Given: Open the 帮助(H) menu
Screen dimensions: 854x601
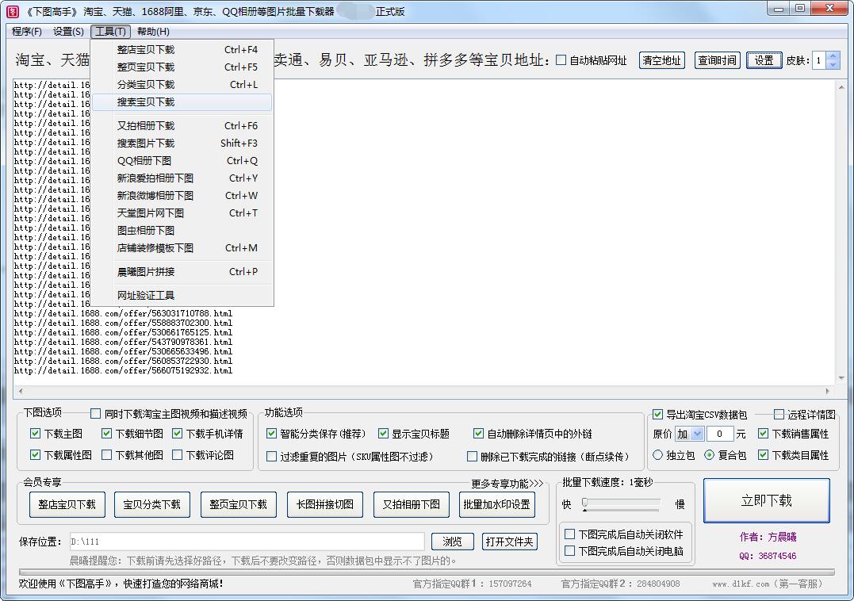Looking at the screenshot, I should click(152, 32).
